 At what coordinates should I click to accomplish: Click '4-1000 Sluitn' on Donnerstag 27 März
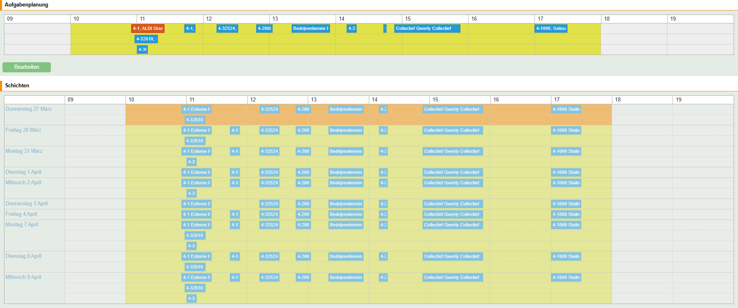(566, 110)
